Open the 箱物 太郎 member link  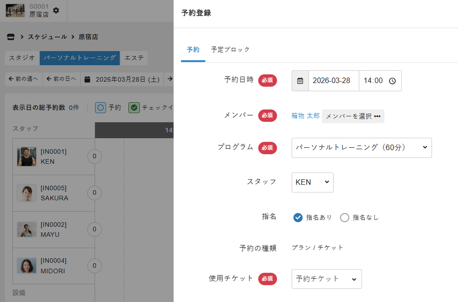click(x=305, y=116)
